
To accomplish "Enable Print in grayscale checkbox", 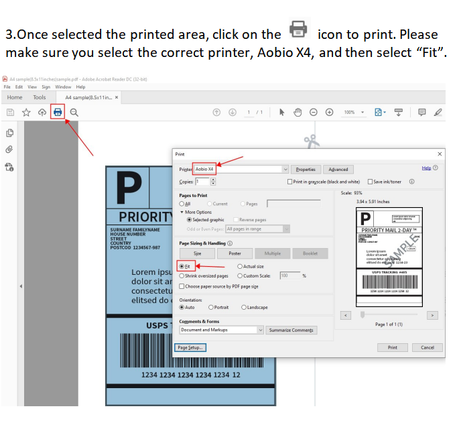I will coord(289,182).
